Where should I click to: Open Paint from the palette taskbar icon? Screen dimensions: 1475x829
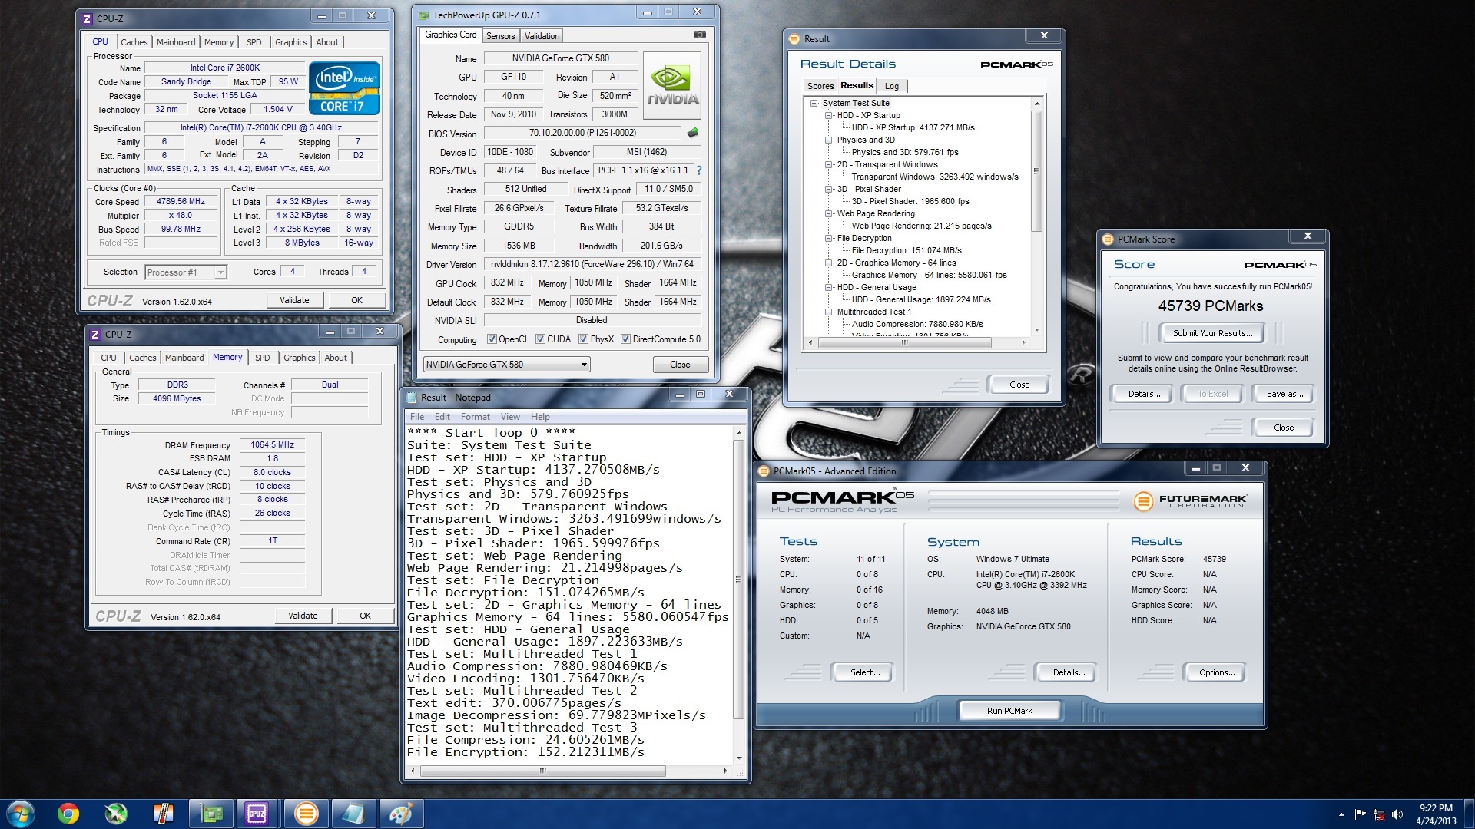400,814
